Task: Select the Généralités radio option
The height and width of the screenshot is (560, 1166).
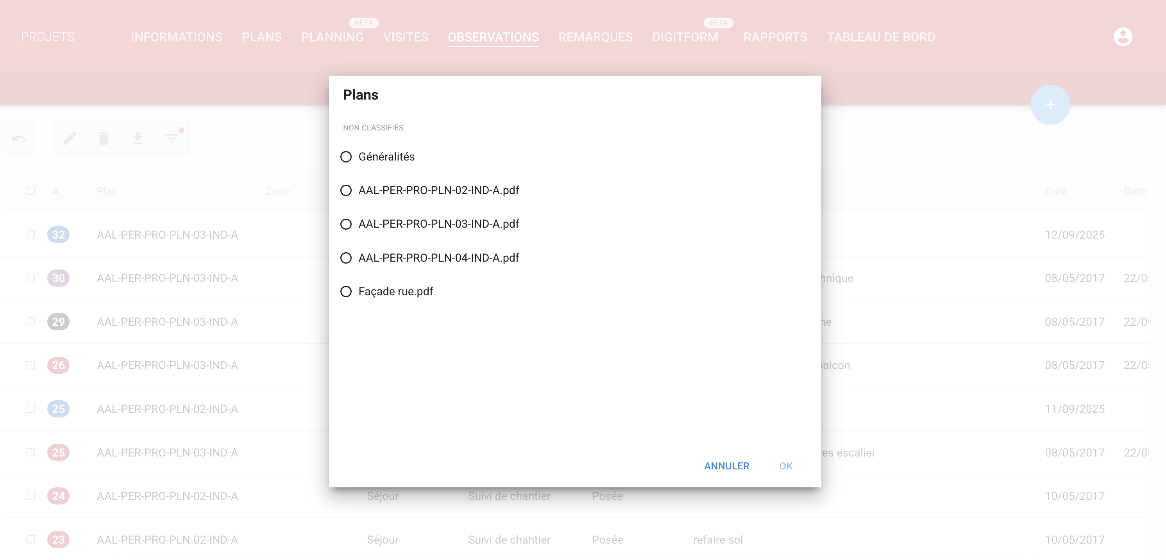Action: pyautogui.click(x=346, y=157)
